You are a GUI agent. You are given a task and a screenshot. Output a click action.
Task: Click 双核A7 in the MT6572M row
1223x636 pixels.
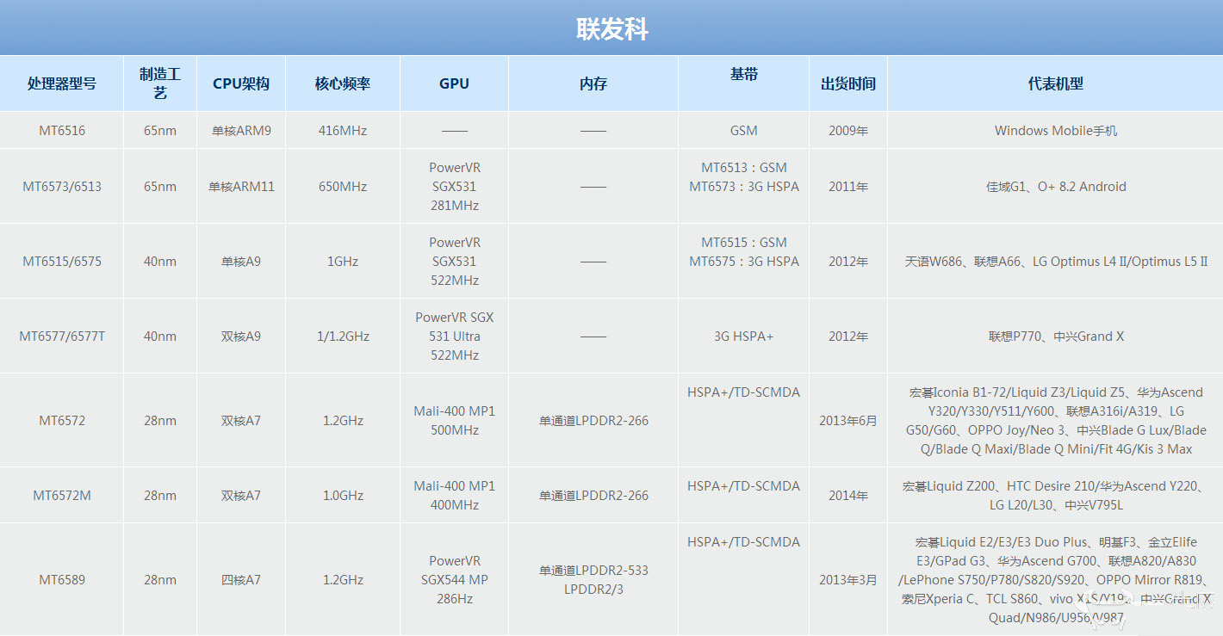point(241,496)
